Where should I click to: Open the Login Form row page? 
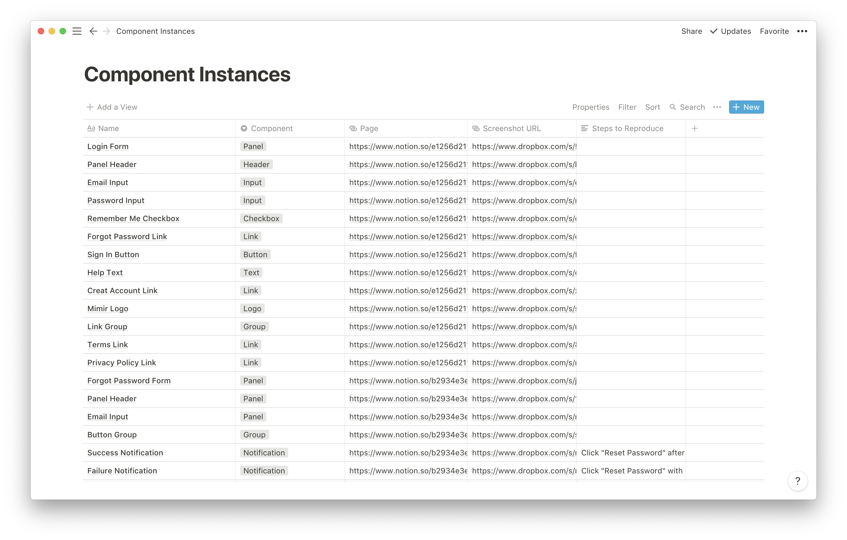coord(108,146)
